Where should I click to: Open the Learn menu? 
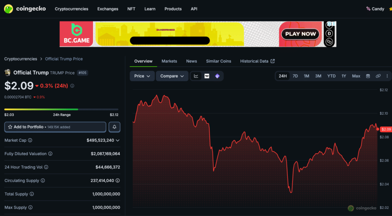[150, 9]
